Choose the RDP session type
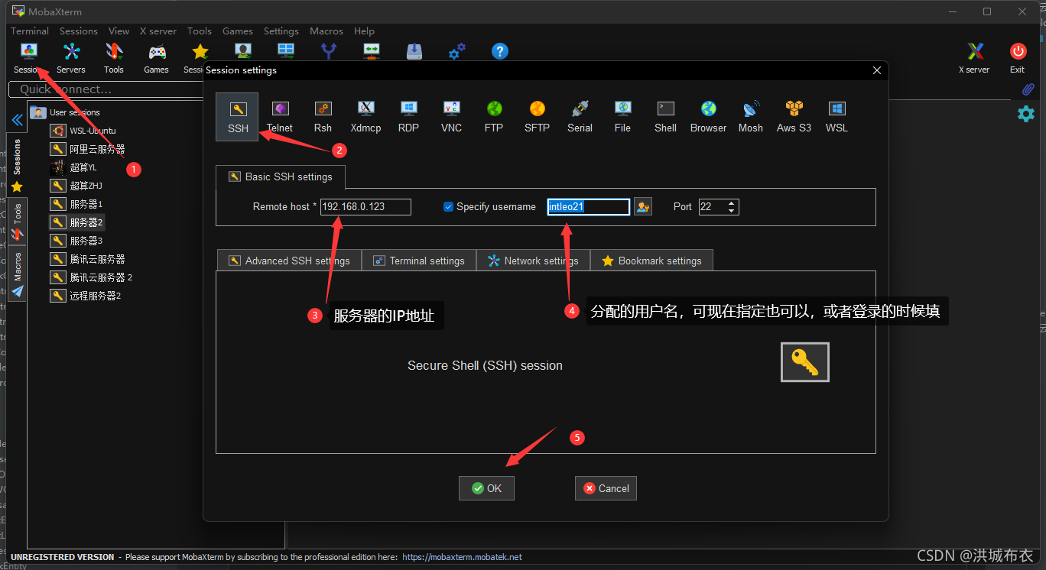 click(408, 117)
